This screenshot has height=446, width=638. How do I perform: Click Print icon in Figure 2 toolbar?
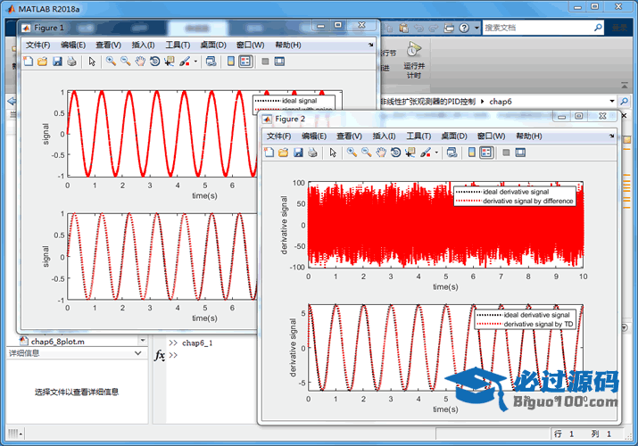(312, 153)
